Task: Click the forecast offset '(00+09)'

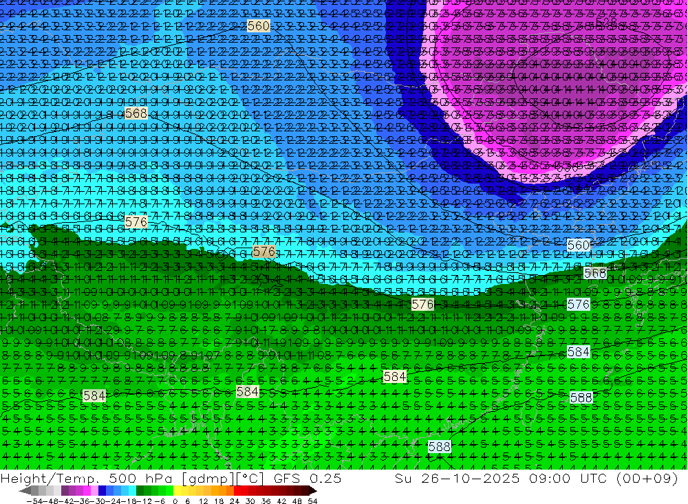Action: click(x=647, y=478)
